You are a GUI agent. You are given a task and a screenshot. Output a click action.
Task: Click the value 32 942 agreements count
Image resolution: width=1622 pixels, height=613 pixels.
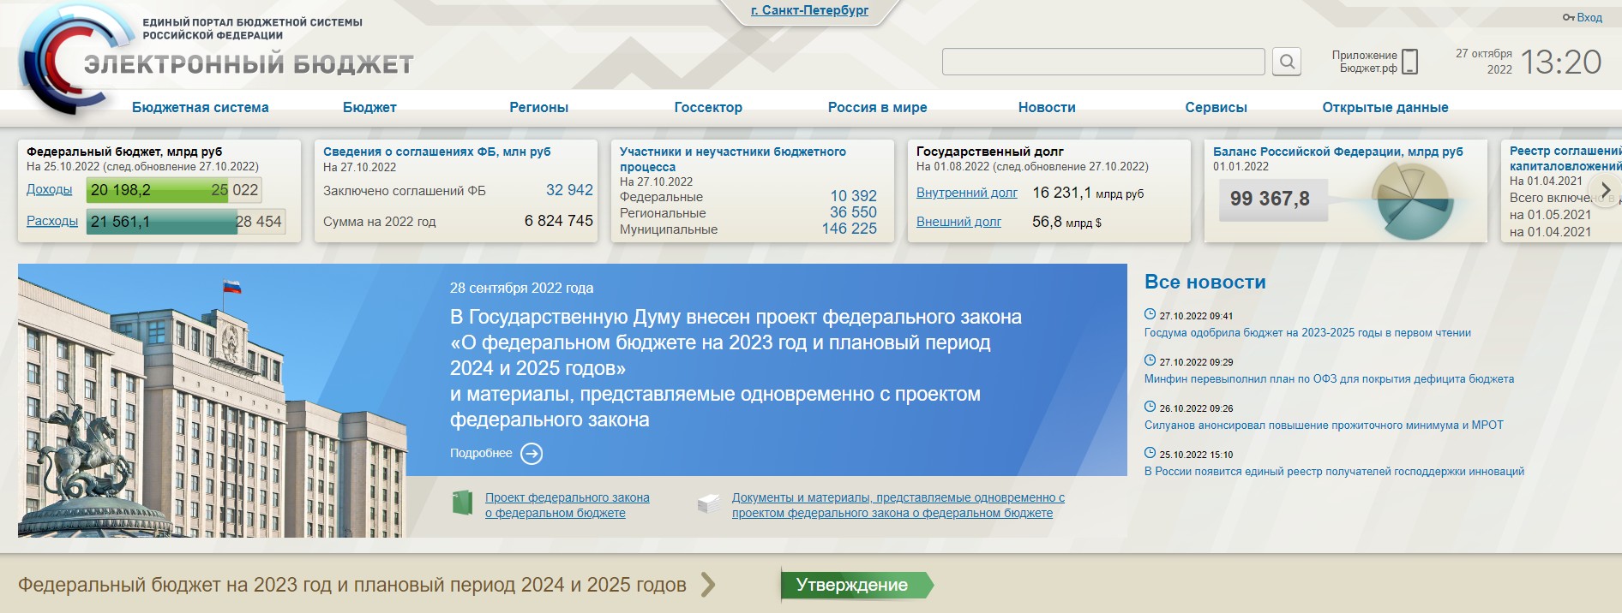pos(569,190)
